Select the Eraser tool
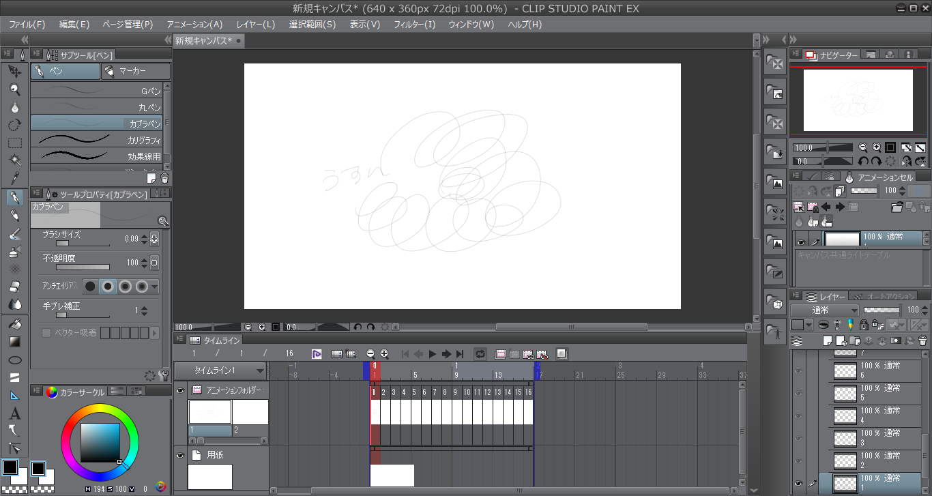 click(x=14, y=287)
